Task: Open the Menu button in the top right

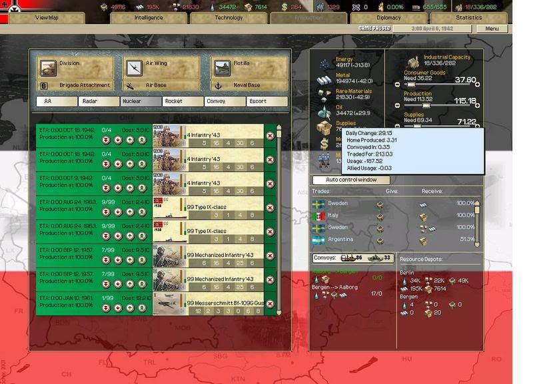Action: pyautogui.click(x=492, y=27)
